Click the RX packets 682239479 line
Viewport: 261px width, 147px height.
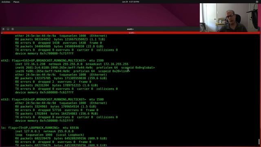(x=61, y=138)
